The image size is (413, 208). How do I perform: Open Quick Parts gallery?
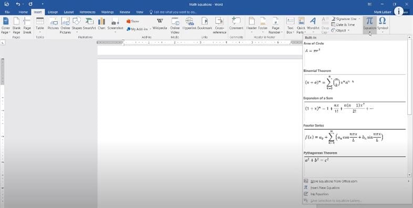(301, 26)
